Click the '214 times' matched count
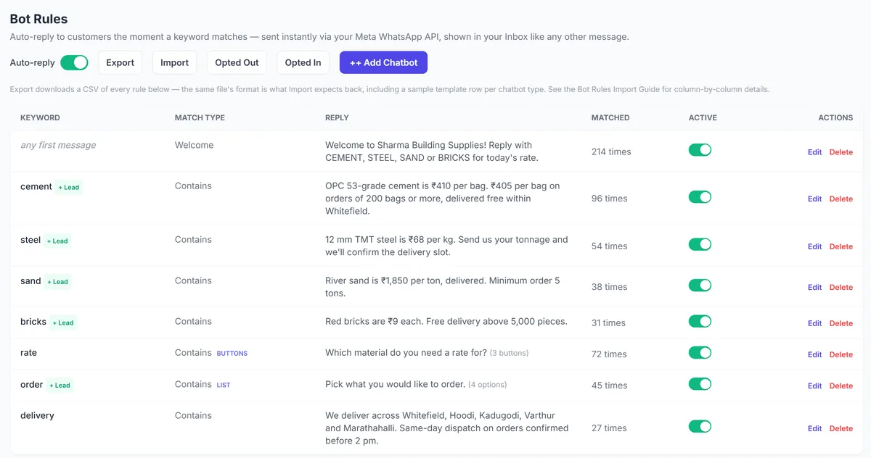The width and height of the screenshot is (871, 458). click(x=611, y=151)
